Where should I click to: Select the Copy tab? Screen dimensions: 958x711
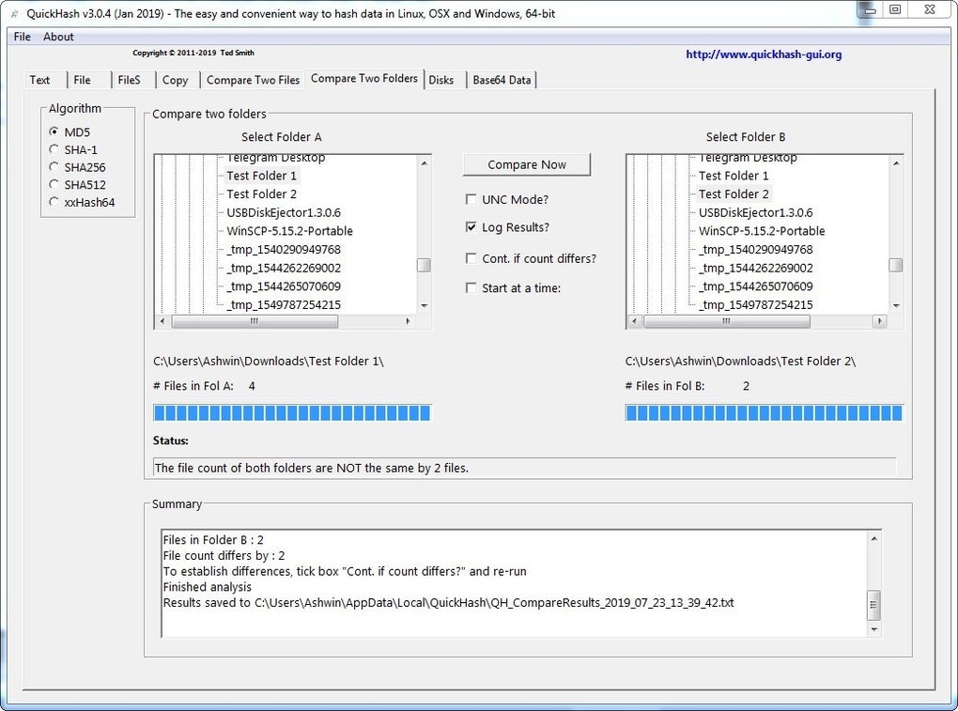tap(174, 81)
